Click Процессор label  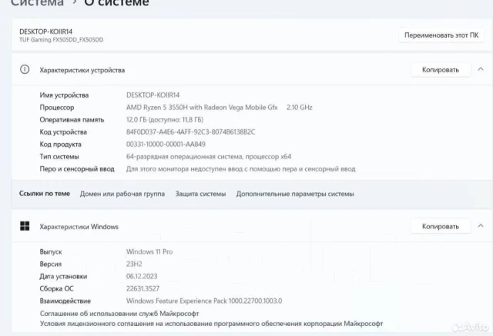point(57,108)
